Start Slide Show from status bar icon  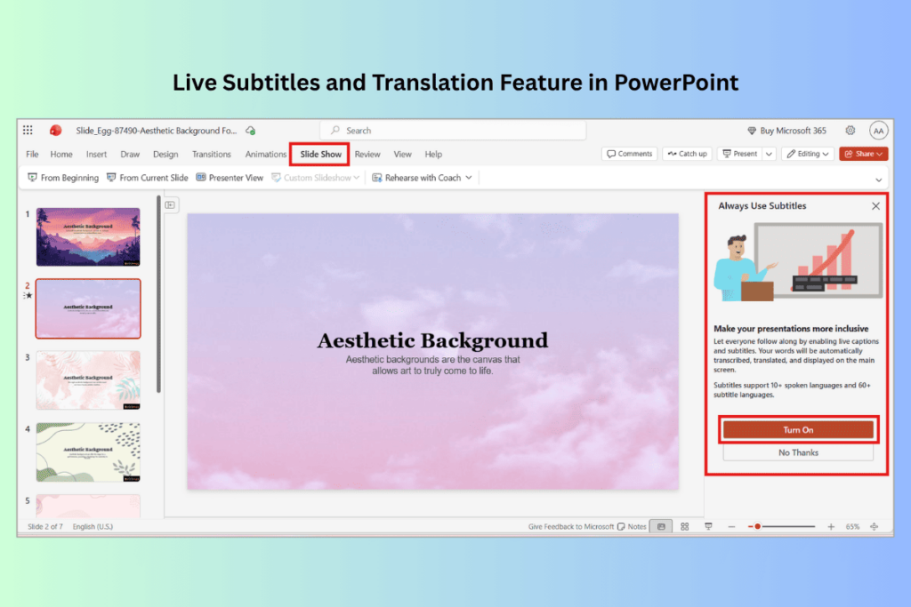point(708,526)
